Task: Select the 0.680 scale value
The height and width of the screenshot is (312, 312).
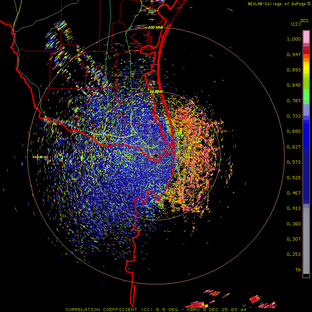Action: point(294,131)
